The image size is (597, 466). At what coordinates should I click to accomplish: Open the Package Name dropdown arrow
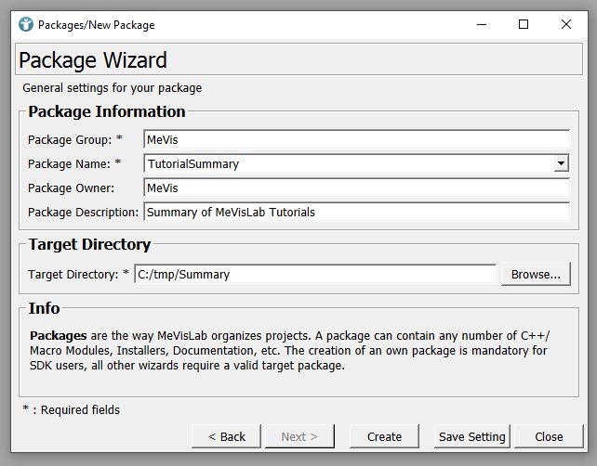561,163
